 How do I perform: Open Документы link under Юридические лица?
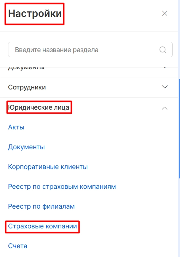tap(26, 147)
